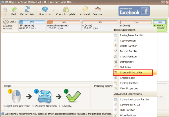The image size is (169, 117).
Task: Choose Change Label menu entry
Action: coord(135,78)
